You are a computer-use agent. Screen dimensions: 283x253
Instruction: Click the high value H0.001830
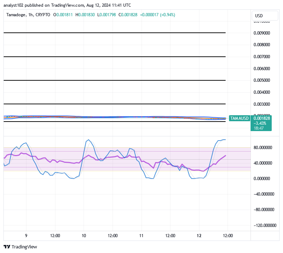[85, 15]
